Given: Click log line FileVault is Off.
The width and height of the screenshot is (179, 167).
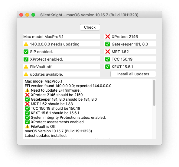Looking at the screenshot, I should 44,127.
